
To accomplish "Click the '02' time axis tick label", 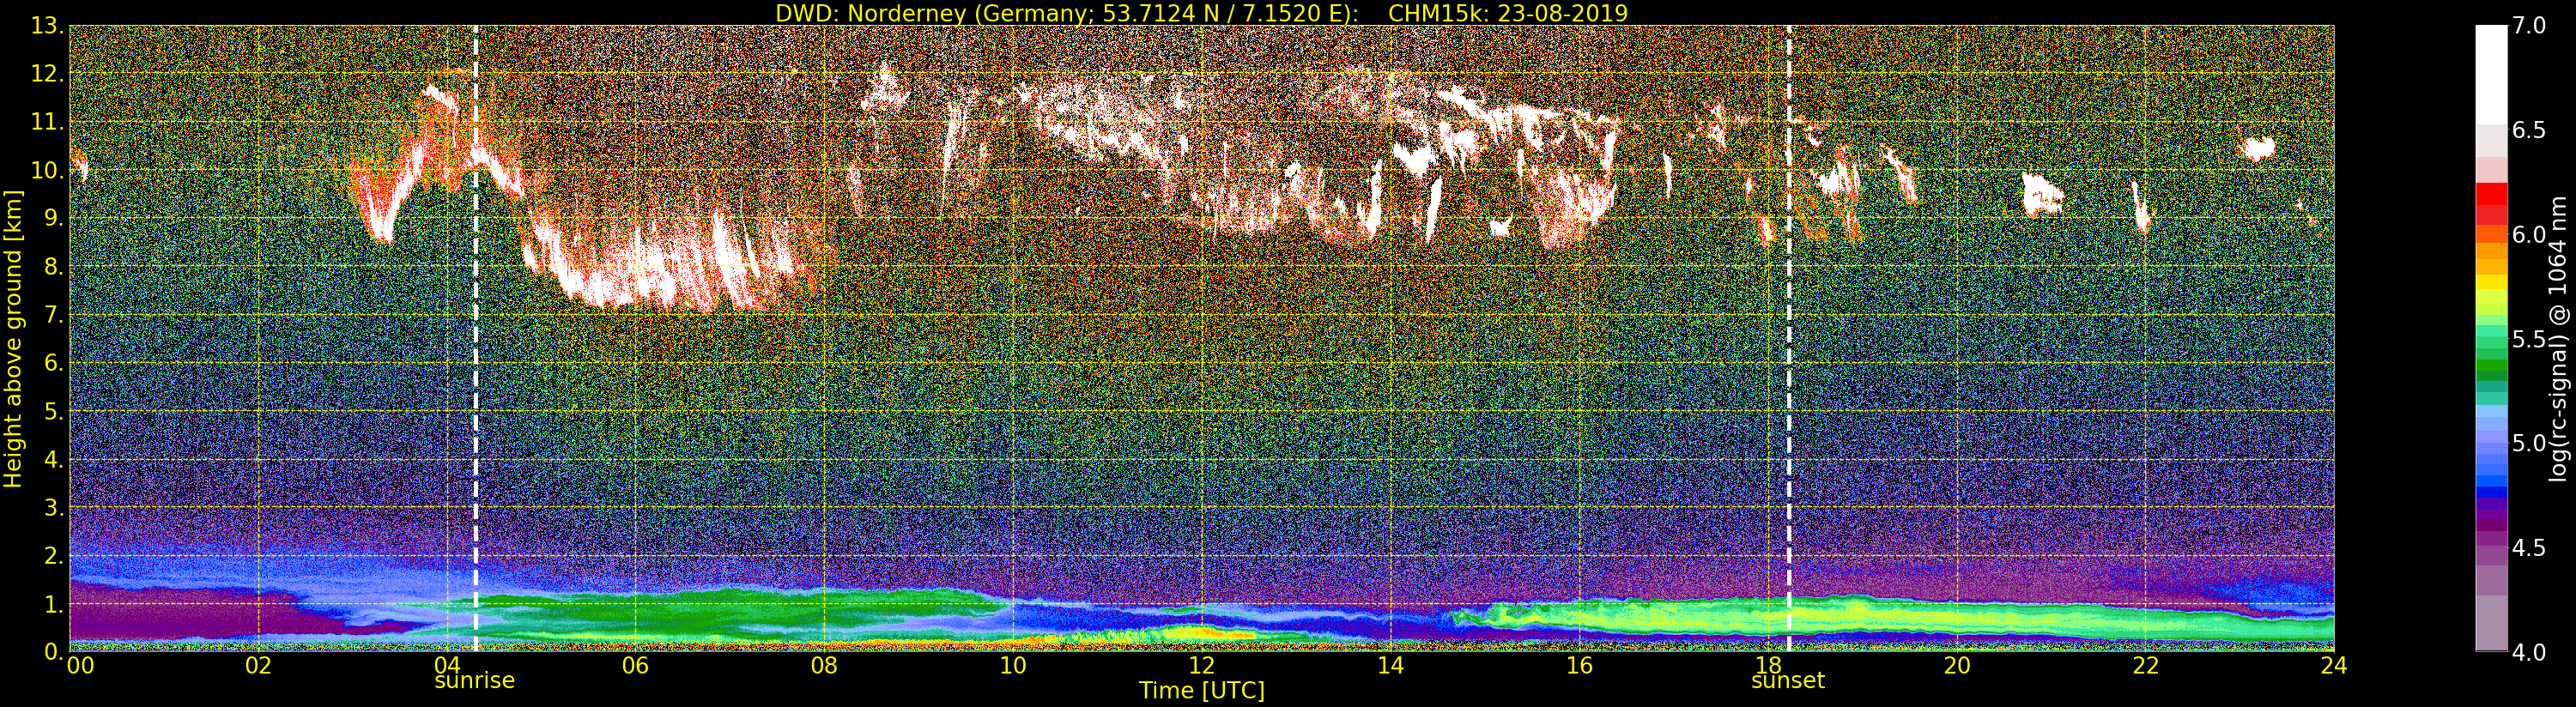I will click(258, 665).
